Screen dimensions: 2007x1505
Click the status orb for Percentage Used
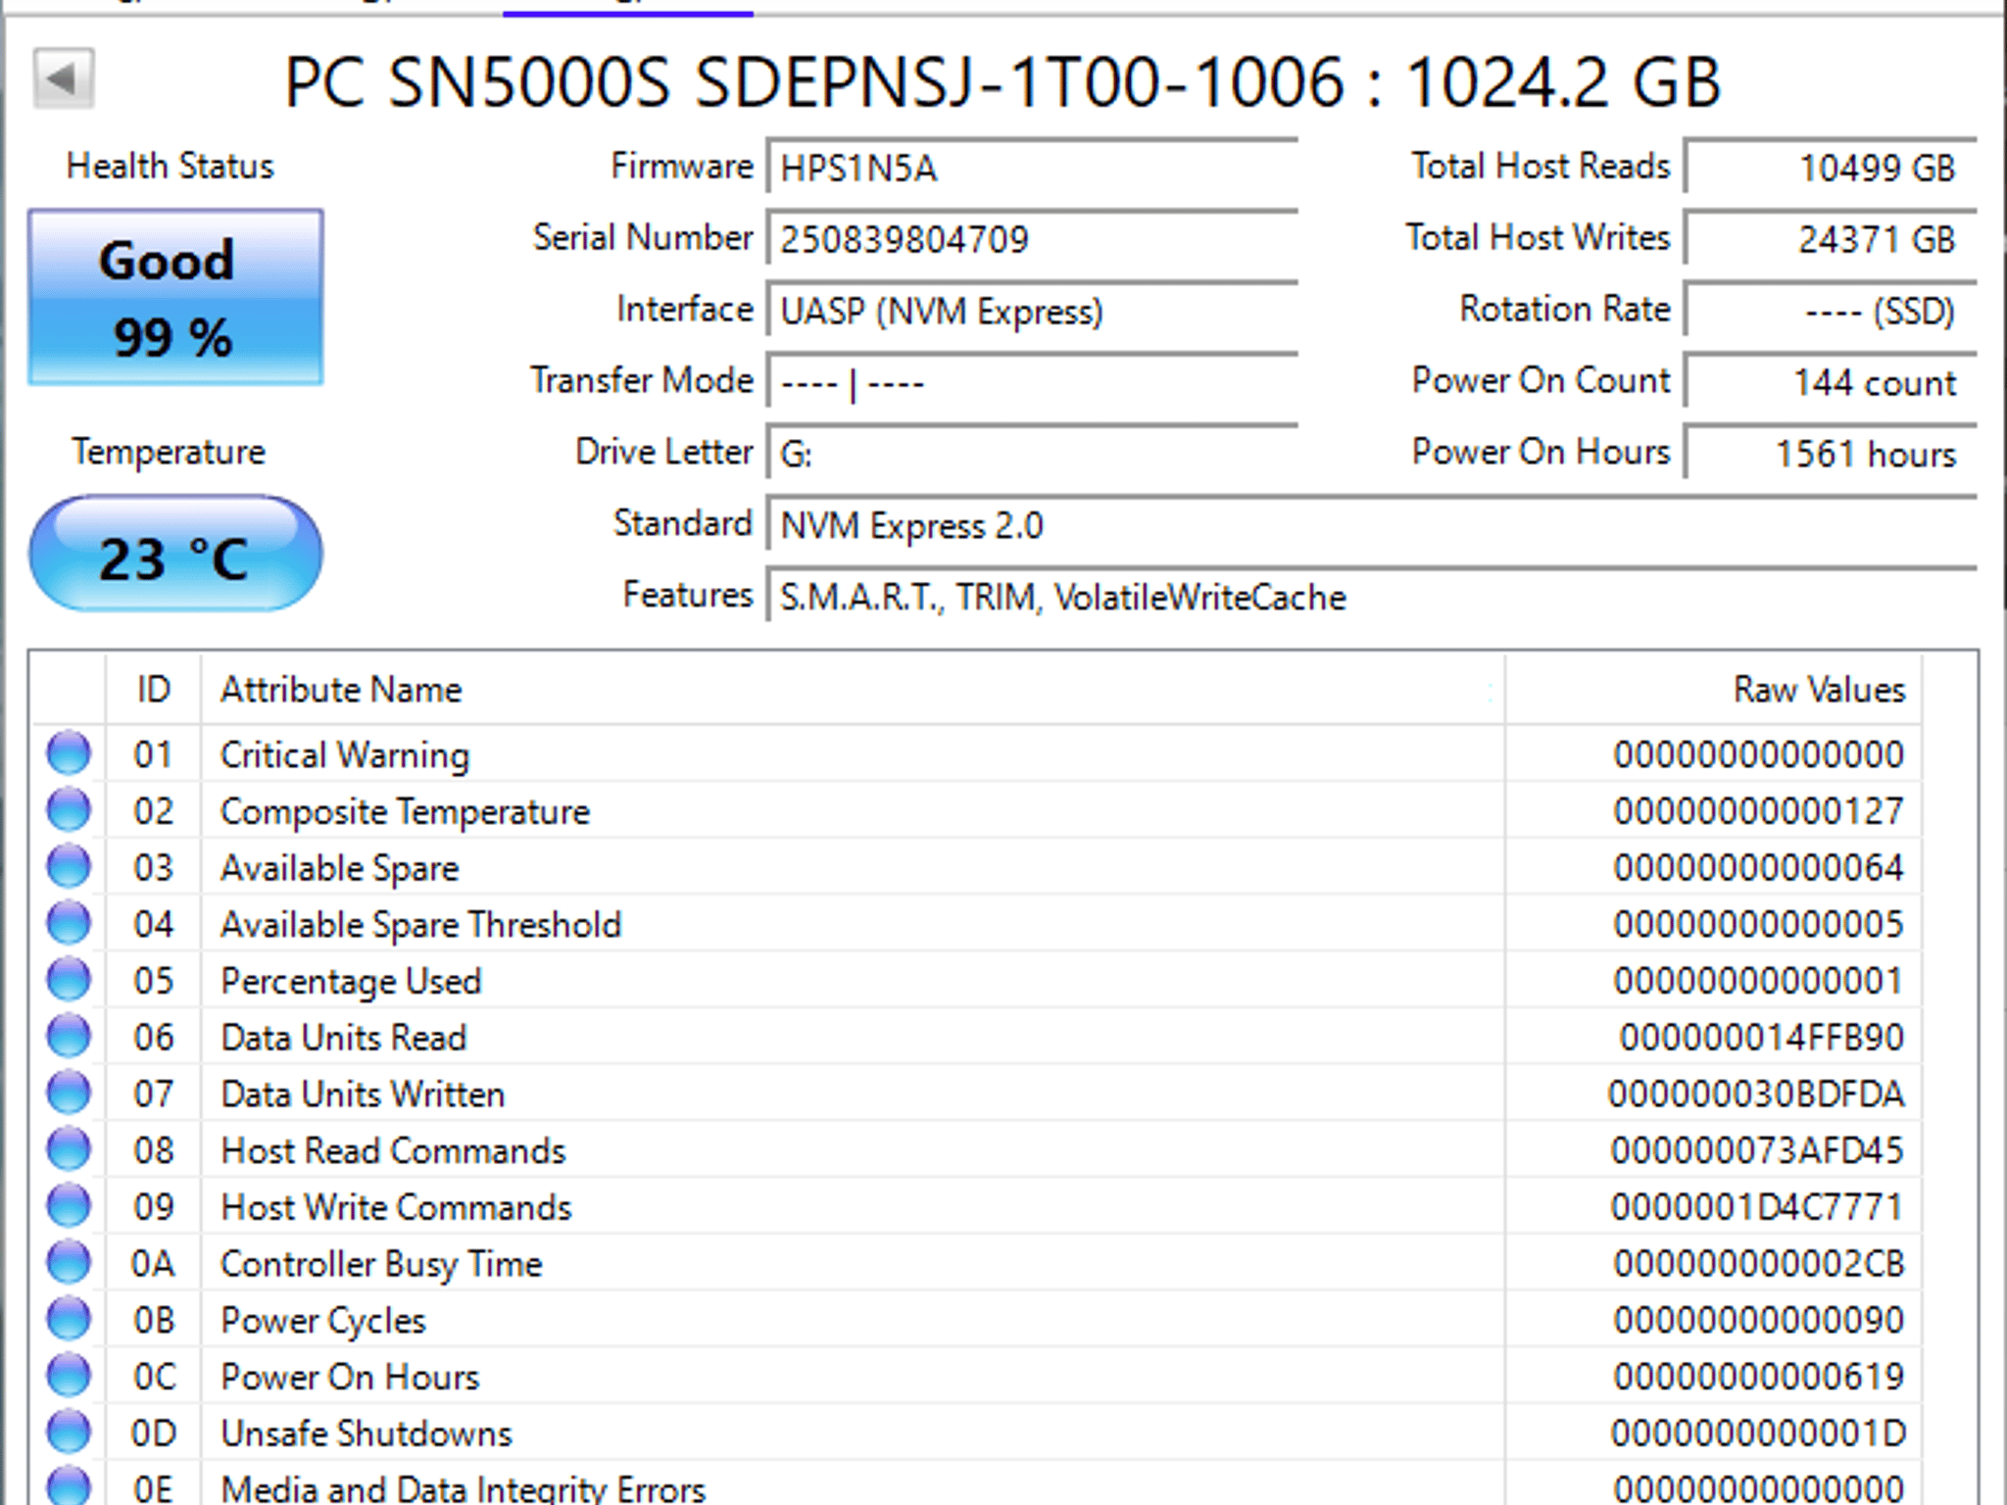pos(69,980)
